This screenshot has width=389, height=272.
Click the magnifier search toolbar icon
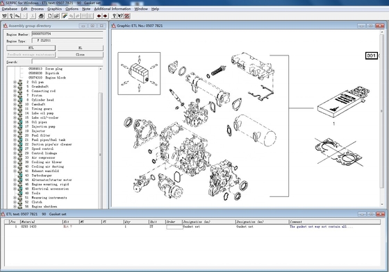click(11, 16)
